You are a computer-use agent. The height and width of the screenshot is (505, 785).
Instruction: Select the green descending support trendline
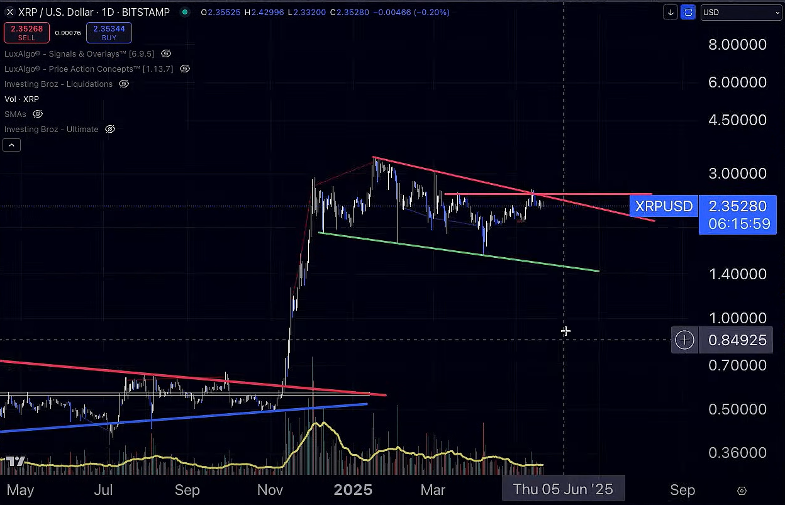(459, 253)
